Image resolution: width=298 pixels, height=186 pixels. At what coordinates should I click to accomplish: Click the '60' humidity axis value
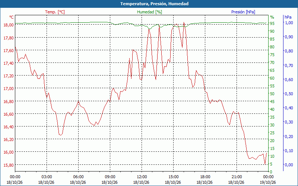click(x=272, y=78)
